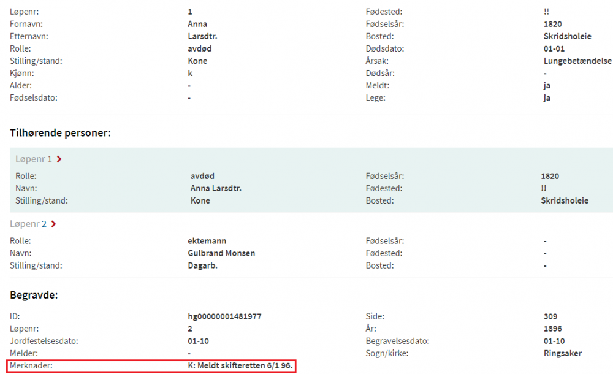Click the Tilhørende personer heading
Viewport: 613px width, 374px height.
[x=60, y=132]
